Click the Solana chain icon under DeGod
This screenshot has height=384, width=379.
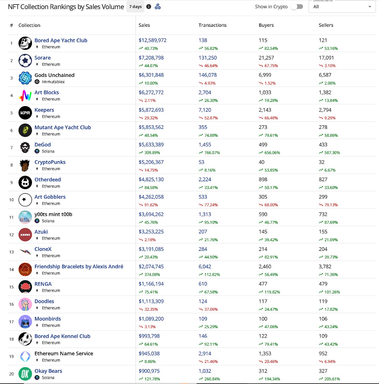(x=37, y=151)
